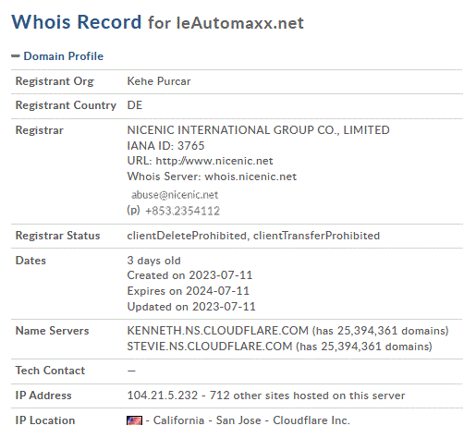
Task: Click KENNETH.NS.CLOUDFLARE.COM name server
Action: 218,331
